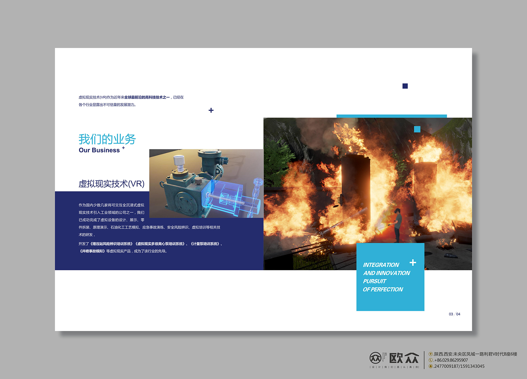The height and width of the screenshot is (379, 527).
Task: Click the intro line starting 虚拟现实技术(VR)作为近年来
Action: click(x=131, y=97)
